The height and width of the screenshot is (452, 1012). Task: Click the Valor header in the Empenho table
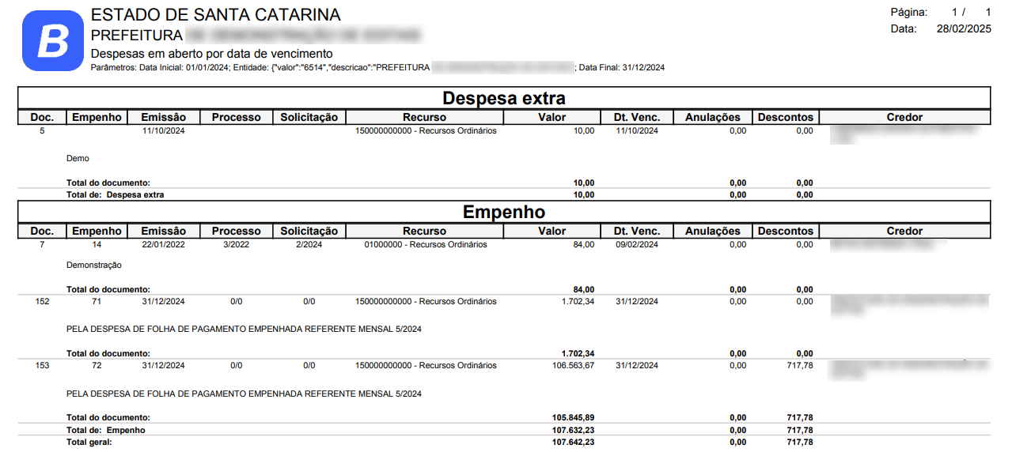(552, 231)
